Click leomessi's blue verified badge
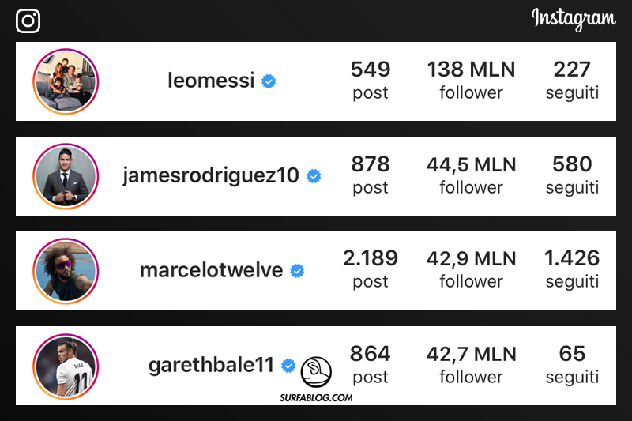This screenshot has height=421, width=632. tap(269, 81)
